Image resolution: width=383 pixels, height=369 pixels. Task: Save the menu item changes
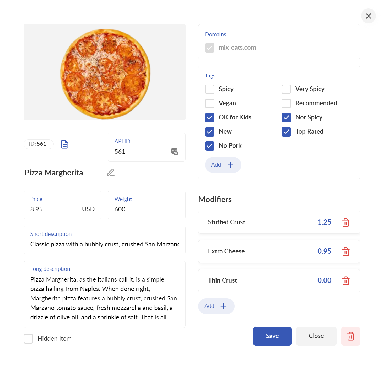tap(272, 336)
